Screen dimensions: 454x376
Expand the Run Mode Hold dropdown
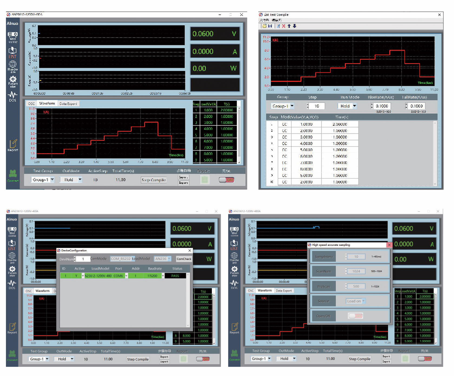(347, 106)
